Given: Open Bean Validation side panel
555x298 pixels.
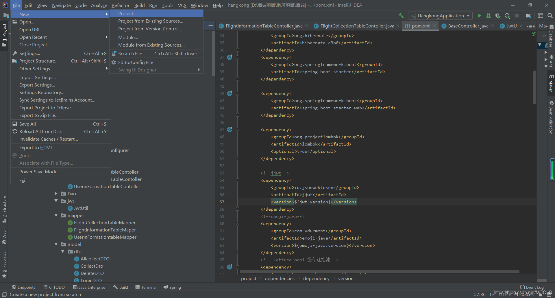Looking at the screenshot, I should [x=551, y=117].
